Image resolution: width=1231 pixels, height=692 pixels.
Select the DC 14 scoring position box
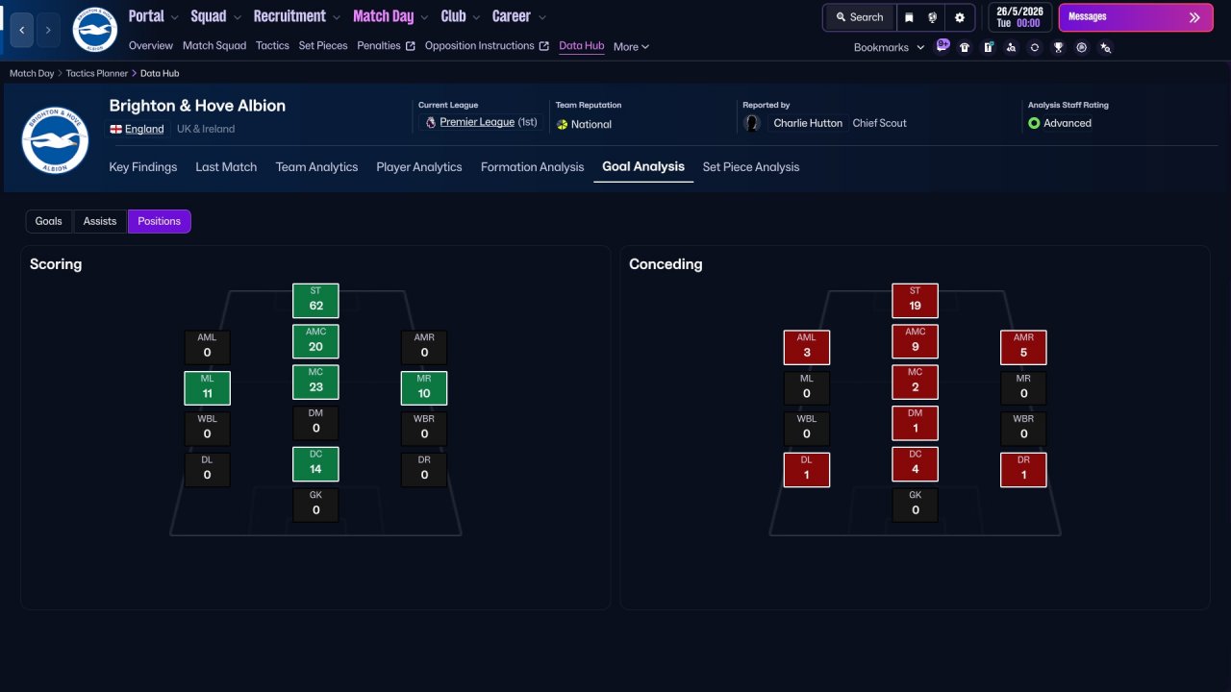pyautogui.click(x=315, y=464)
